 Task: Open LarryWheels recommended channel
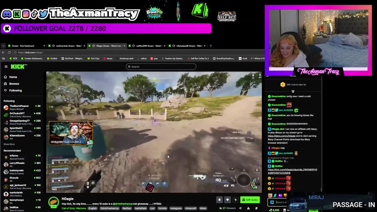pos(22,165)
